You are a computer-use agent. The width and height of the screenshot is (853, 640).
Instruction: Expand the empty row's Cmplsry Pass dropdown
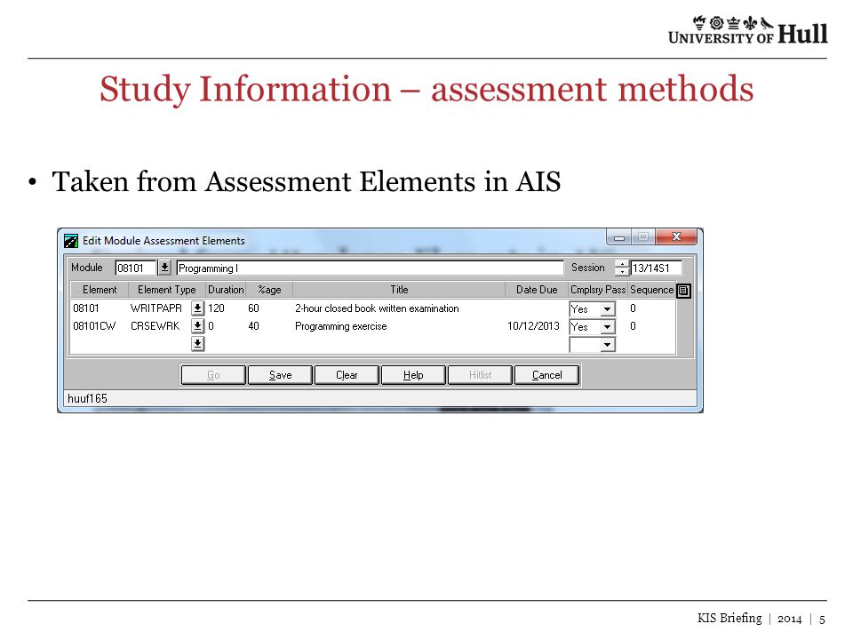607,345
